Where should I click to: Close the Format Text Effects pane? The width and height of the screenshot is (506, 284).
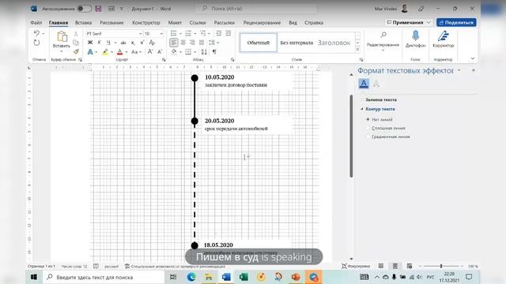[x=474, y=70]
